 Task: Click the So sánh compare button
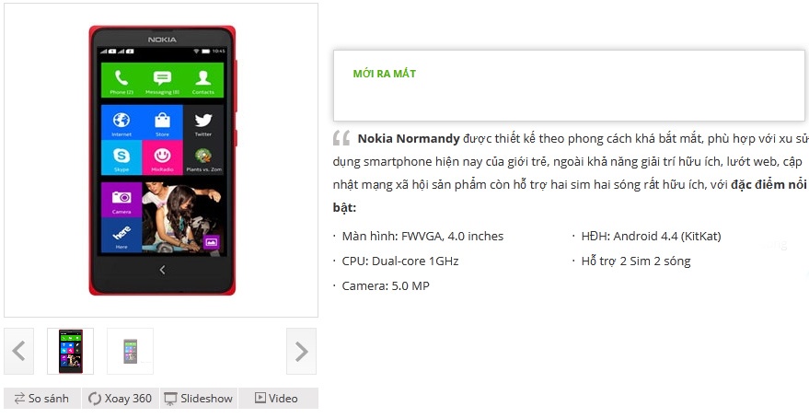(41, 399)
